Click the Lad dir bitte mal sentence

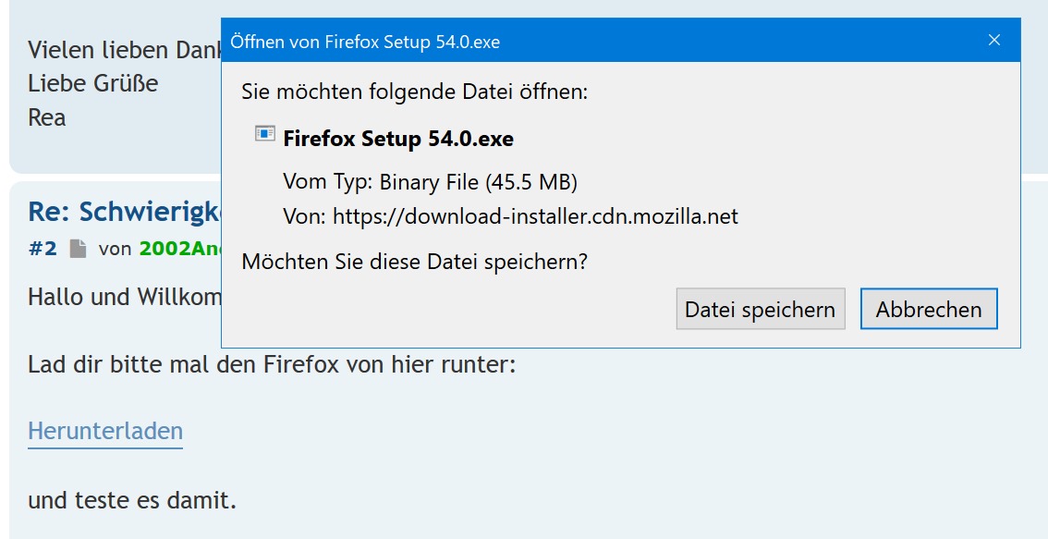point(271,364)
